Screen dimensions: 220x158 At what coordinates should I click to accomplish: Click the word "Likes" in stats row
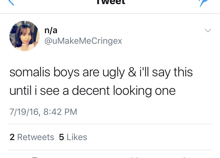(77, 137)
